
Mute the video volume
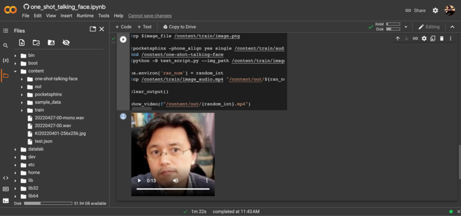pyautogui.click(x=176, y=180)
